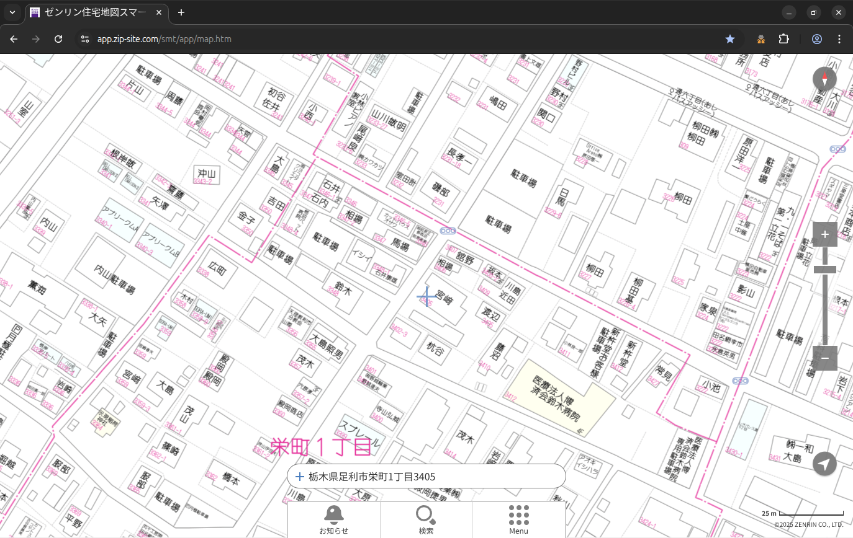Expand the tab search dropdown arrow

[x=12, y=12]
